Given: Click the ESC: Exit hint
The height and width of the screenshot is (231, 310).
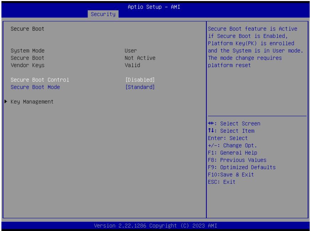Looking at the screenshot, I should click(221, 182).
